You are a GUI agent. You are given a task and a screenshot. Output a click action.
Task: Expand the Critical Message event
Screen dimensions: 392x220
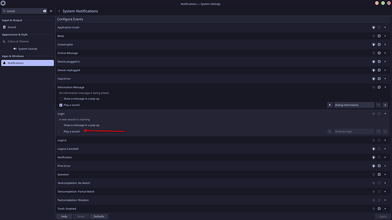(385, 53)
